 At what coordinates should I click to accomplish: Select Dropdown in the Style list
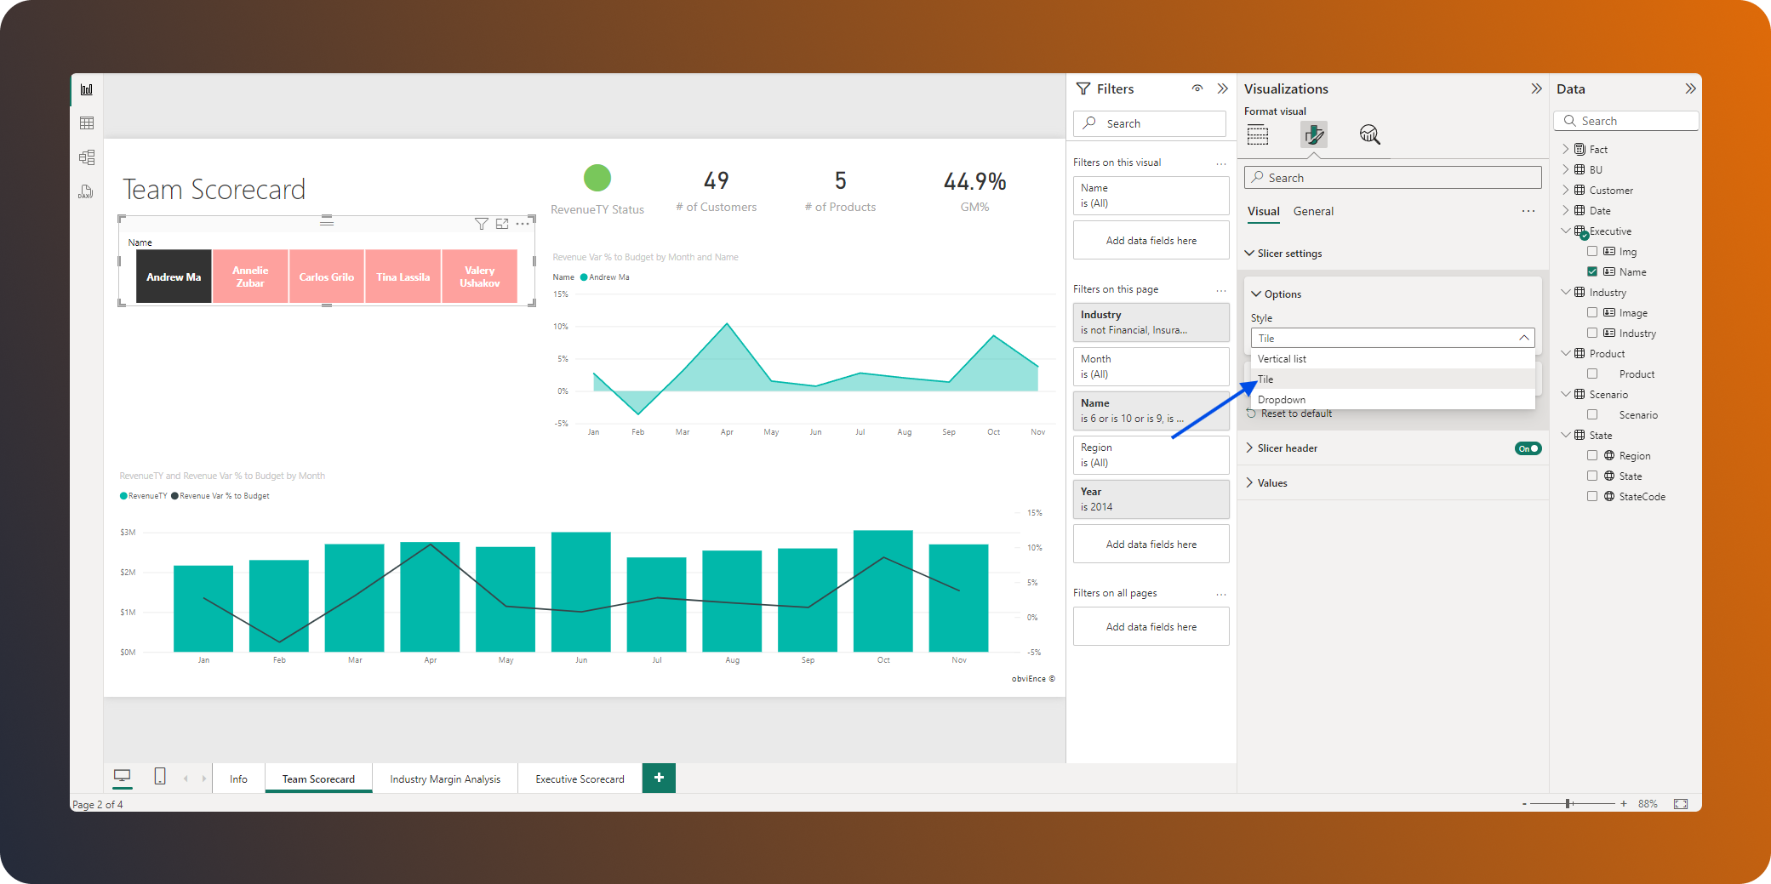point(1282,399)
